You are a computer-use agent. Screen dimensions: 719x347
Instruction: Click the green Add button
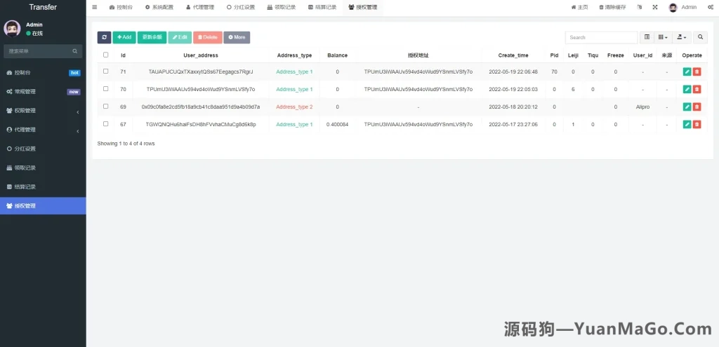click(124, 38)
